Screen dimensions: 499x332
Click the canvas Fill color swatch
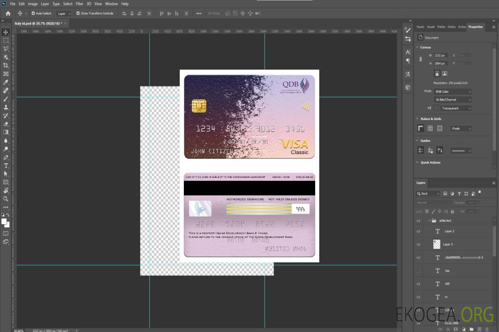point(436,108)
